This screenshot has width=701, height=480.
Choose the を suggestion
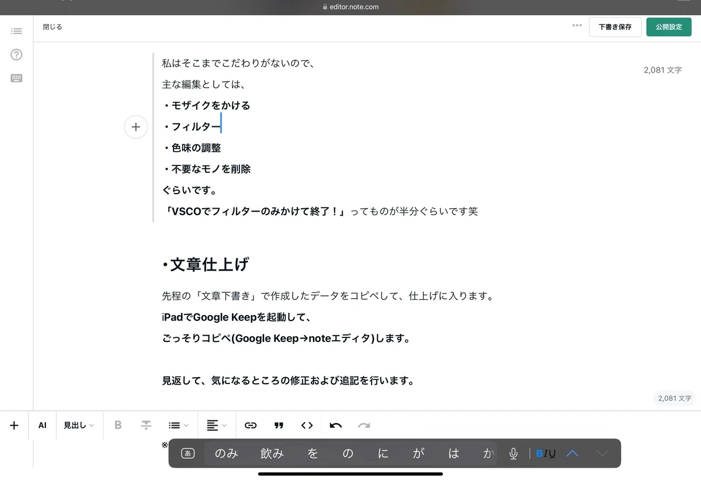[x=313, y=453]
